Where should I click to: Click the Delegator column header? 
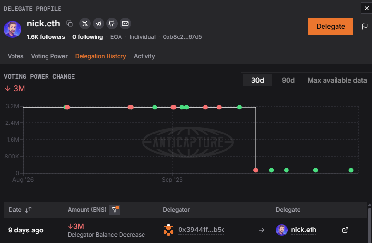(x=176, y=210)
